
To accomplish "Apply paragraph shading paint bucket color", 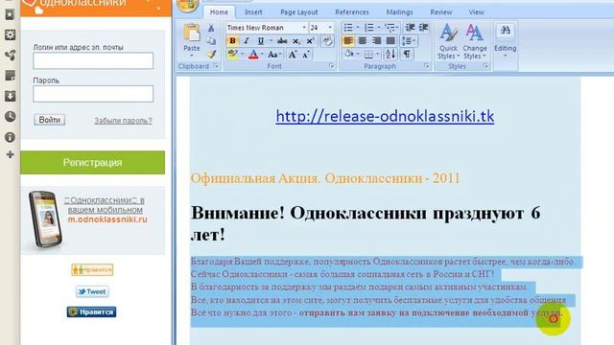I will 348,54.
